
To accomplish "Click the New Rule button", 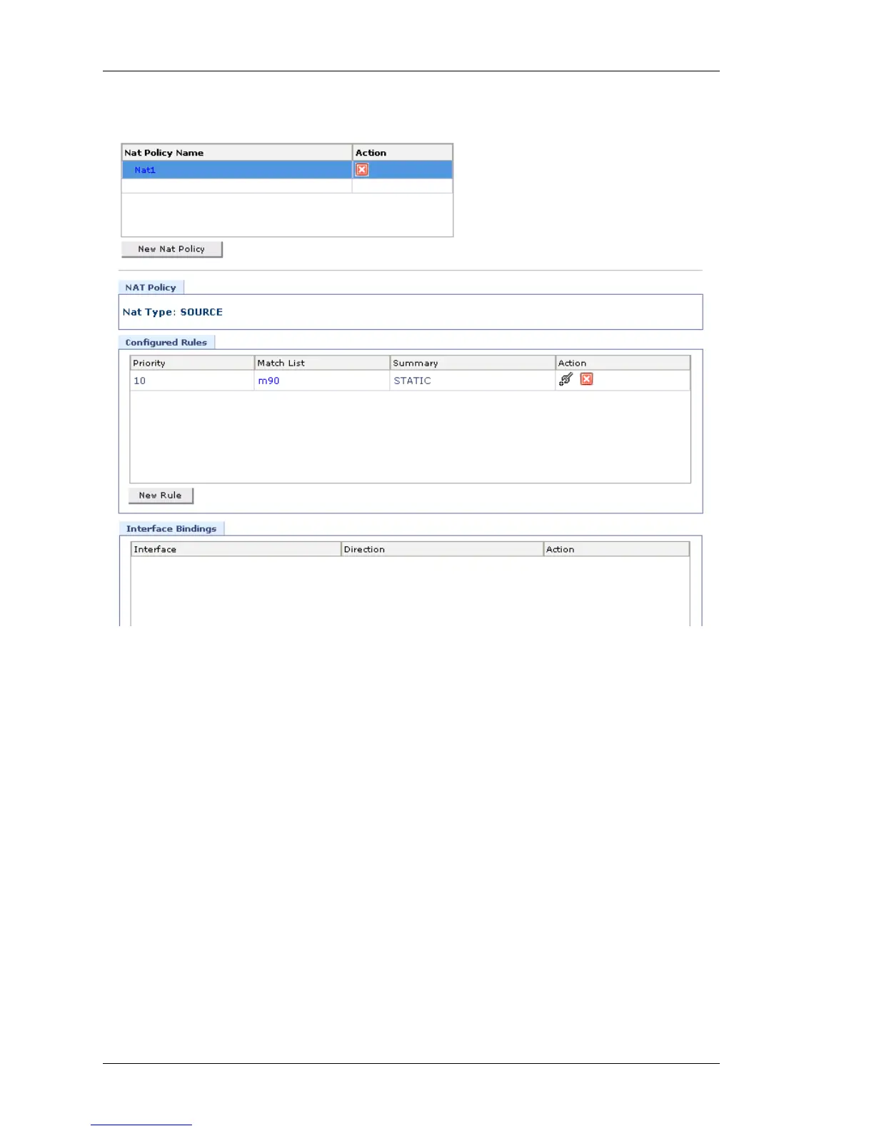I will coord(161,496).
